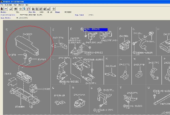
Task: Open the File menu
Action: [x=2, y=5]
